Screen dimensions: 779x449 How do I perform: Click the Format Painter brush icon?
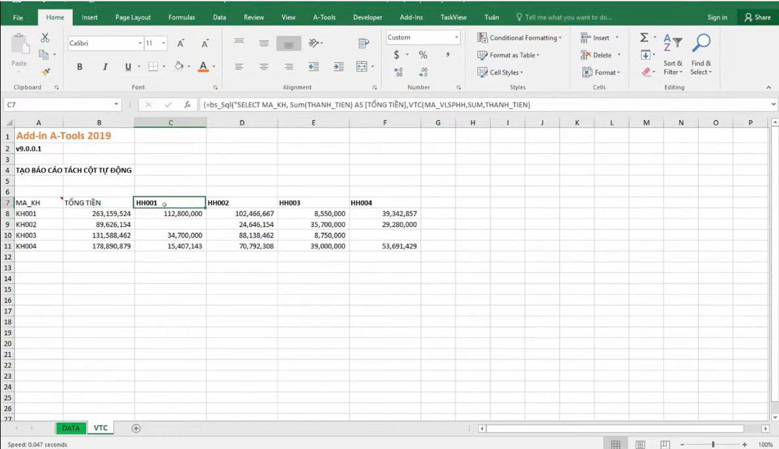(45, 72)
